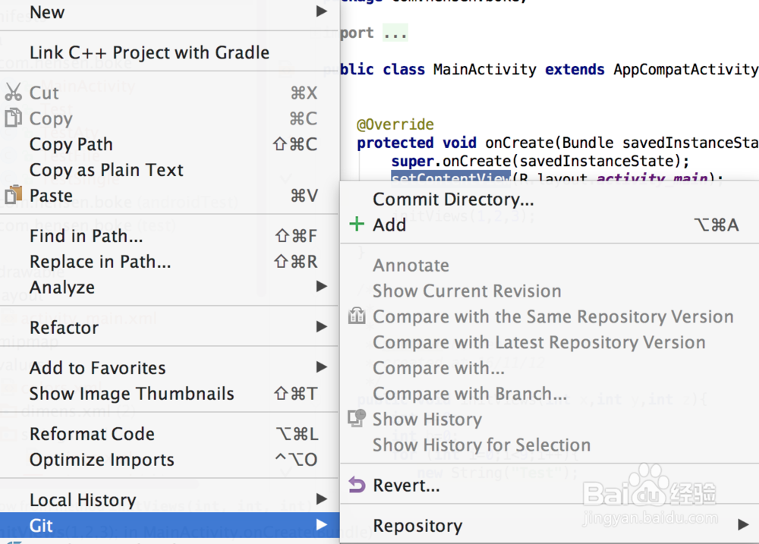759x544 pixels.
Task: Click the collapsed import ... code fold
Action: 395,33
